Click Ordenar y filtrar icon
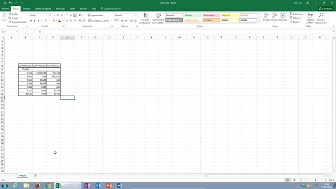336x189 pixels. tap(310, 16)
